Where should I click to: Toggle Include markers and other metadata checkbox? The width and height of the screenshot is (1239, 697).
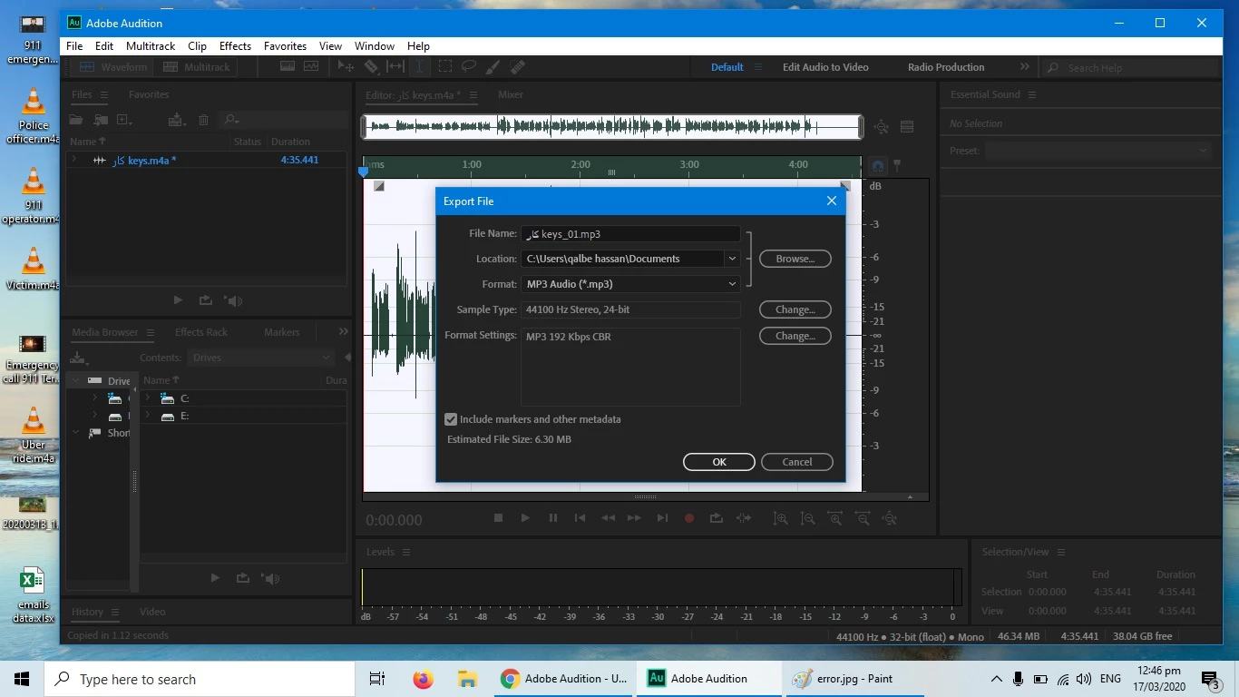[451, 419]
